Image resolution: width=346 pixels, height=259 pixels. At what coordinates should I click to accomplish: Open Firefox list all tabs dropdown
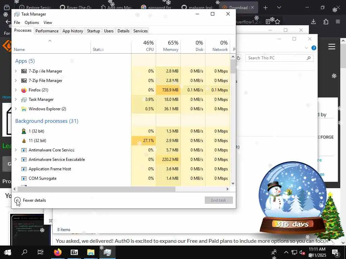tap(279, 7)
